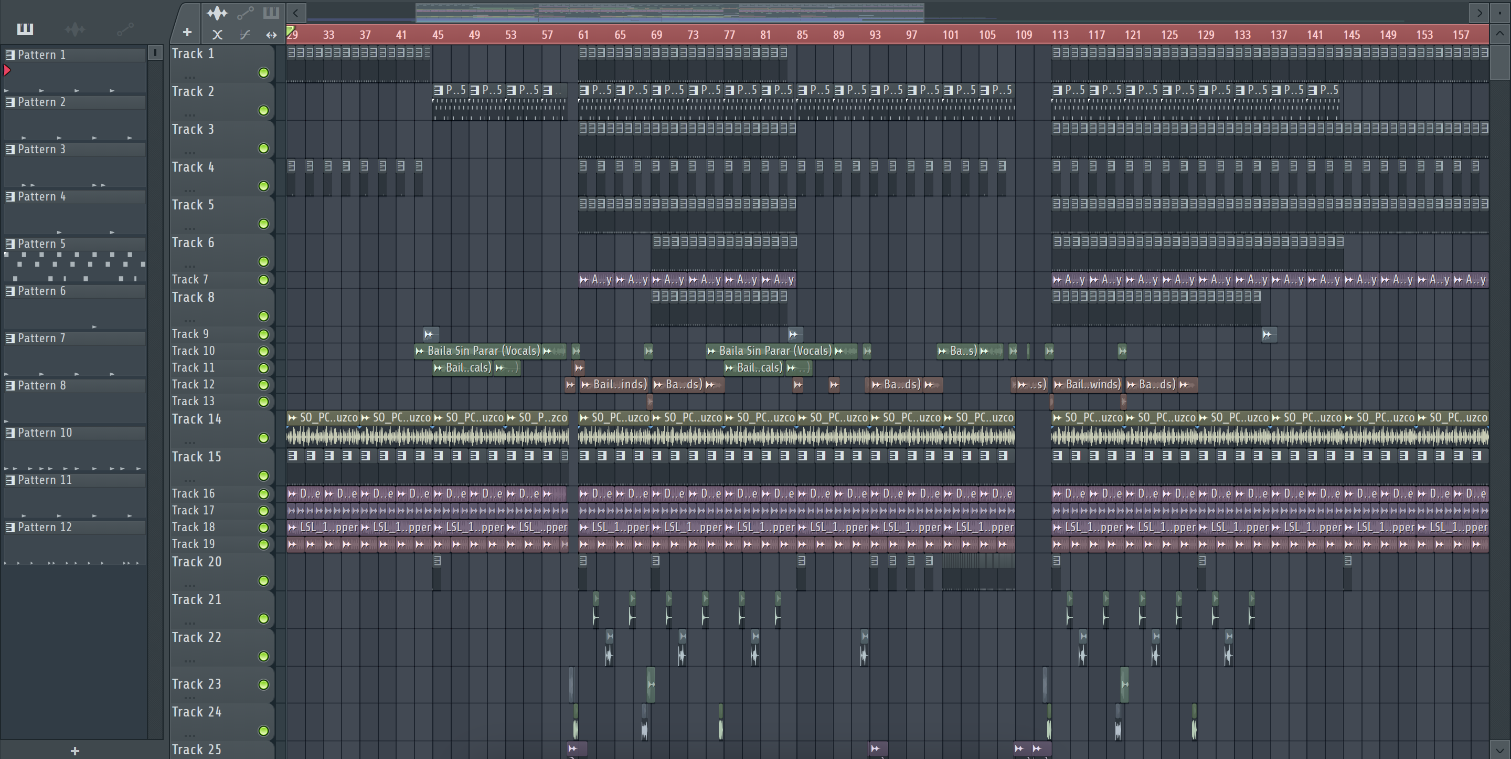Click the picker panel scrollbar handle
The height and width of the screenshot is (759, 1511).
(x=155, y=53)
